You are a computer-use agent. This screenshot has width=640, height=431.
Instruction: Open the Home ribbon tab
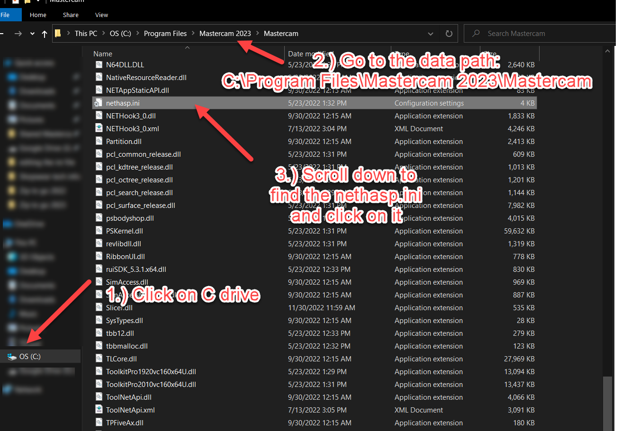click(x=38, y=15)
